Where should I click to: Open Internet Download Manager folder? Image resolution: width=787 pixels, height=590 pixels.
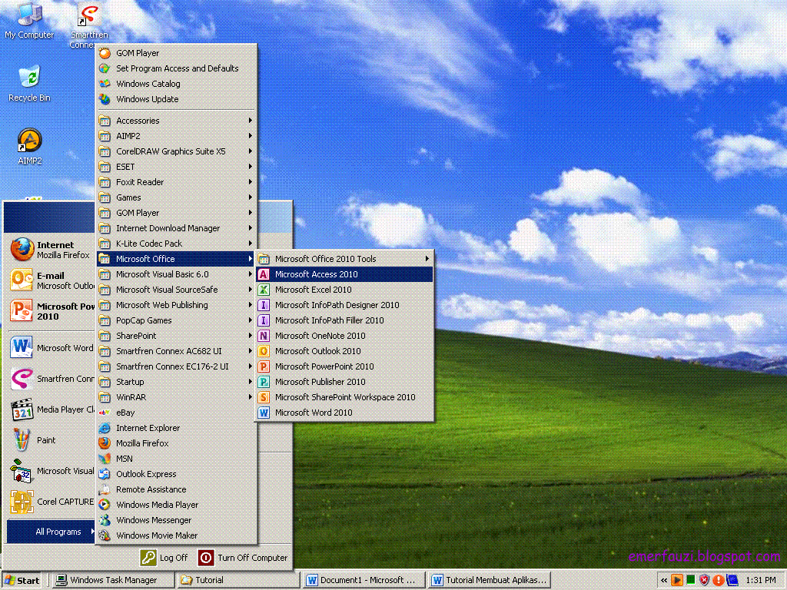point(176,228)
